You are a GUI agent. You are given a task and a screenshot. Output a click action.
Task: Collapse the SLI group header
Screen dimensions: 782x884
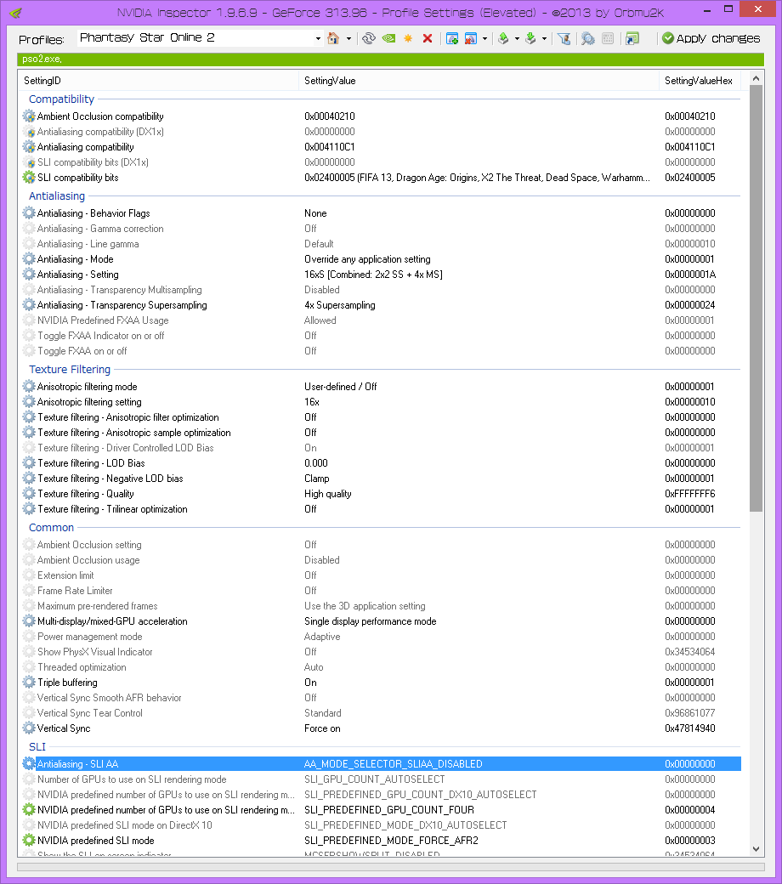tap(37, 747)
